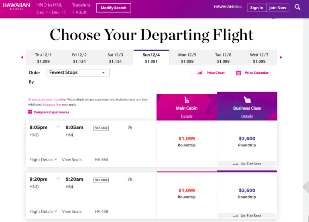Click the next dates right arrow
The height and width of the screenshot is (222, 309).
pyautogui.click(x=281, y=57)
